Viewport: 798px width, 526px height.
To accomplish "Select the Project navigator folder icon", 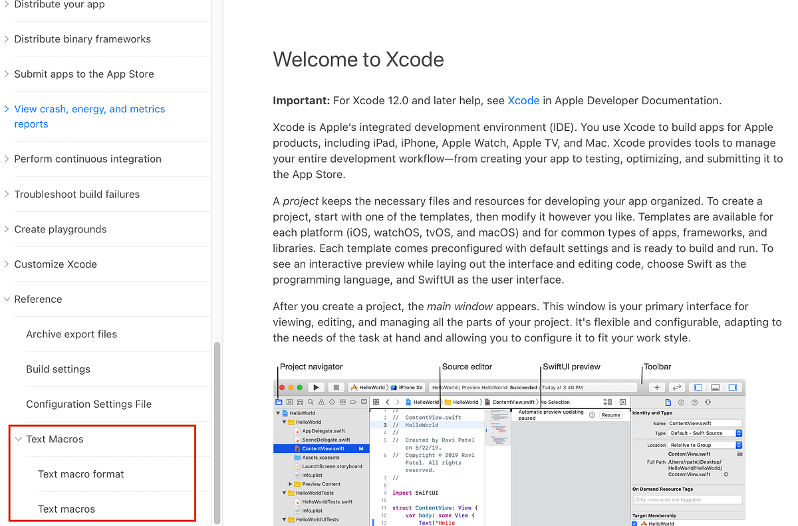I will point(279,402).
